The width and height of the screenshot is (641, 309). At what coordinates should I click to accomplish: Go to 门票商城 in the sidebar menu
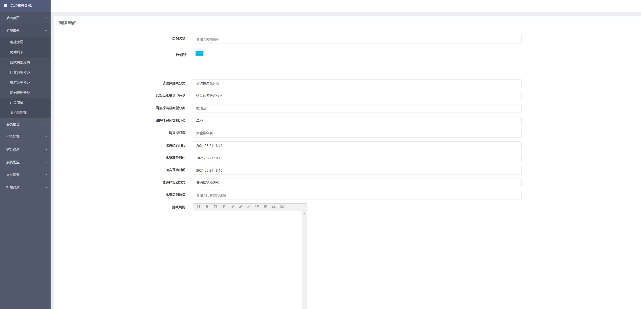[x=17, y=103]
